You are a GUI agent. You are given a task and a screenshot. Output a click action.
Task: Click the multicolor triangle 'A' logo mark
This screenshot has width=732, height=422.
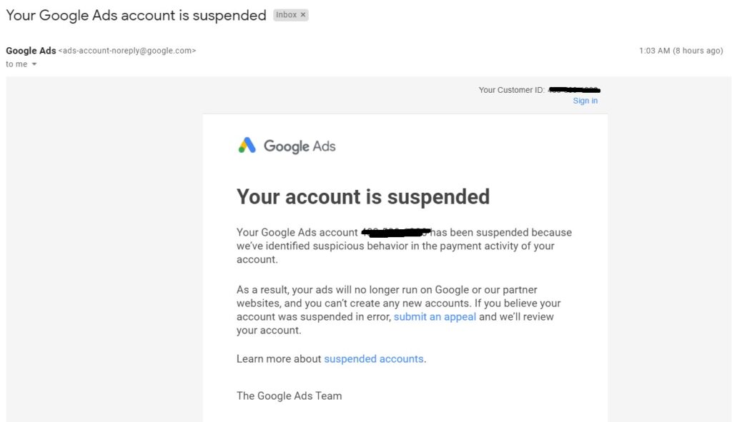pyautogui.click(x=247, y=146)
